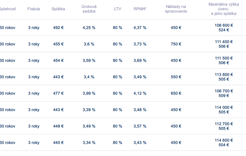The image size is (246, 156).
Task: Click the 750 € processing cost cell
Action: point(176,44)
